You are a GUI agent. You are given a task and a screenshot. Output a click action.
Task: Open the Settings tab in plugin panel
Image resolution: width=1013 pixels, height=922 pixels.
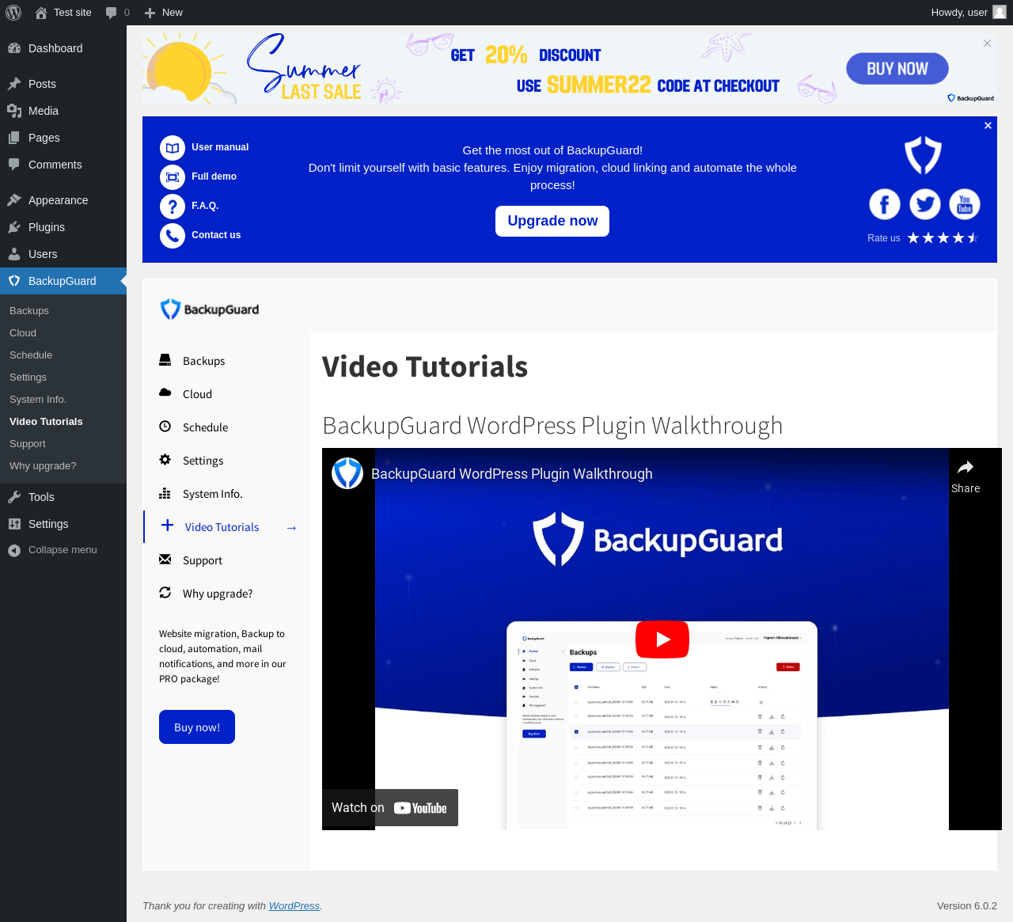point(226,461)
